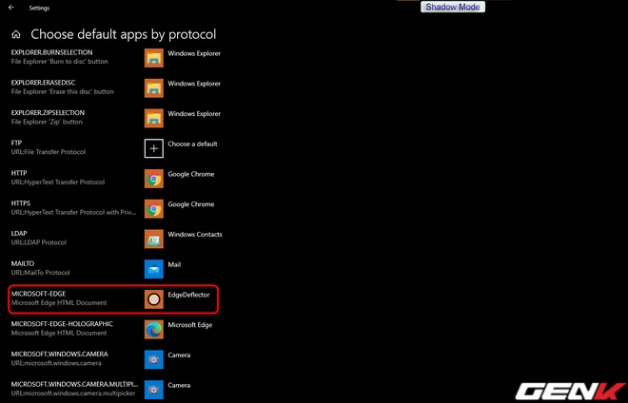Click the Windows Contacts icon for LDAP
This screenshot has width=628, height=403.
click(154, 239)
